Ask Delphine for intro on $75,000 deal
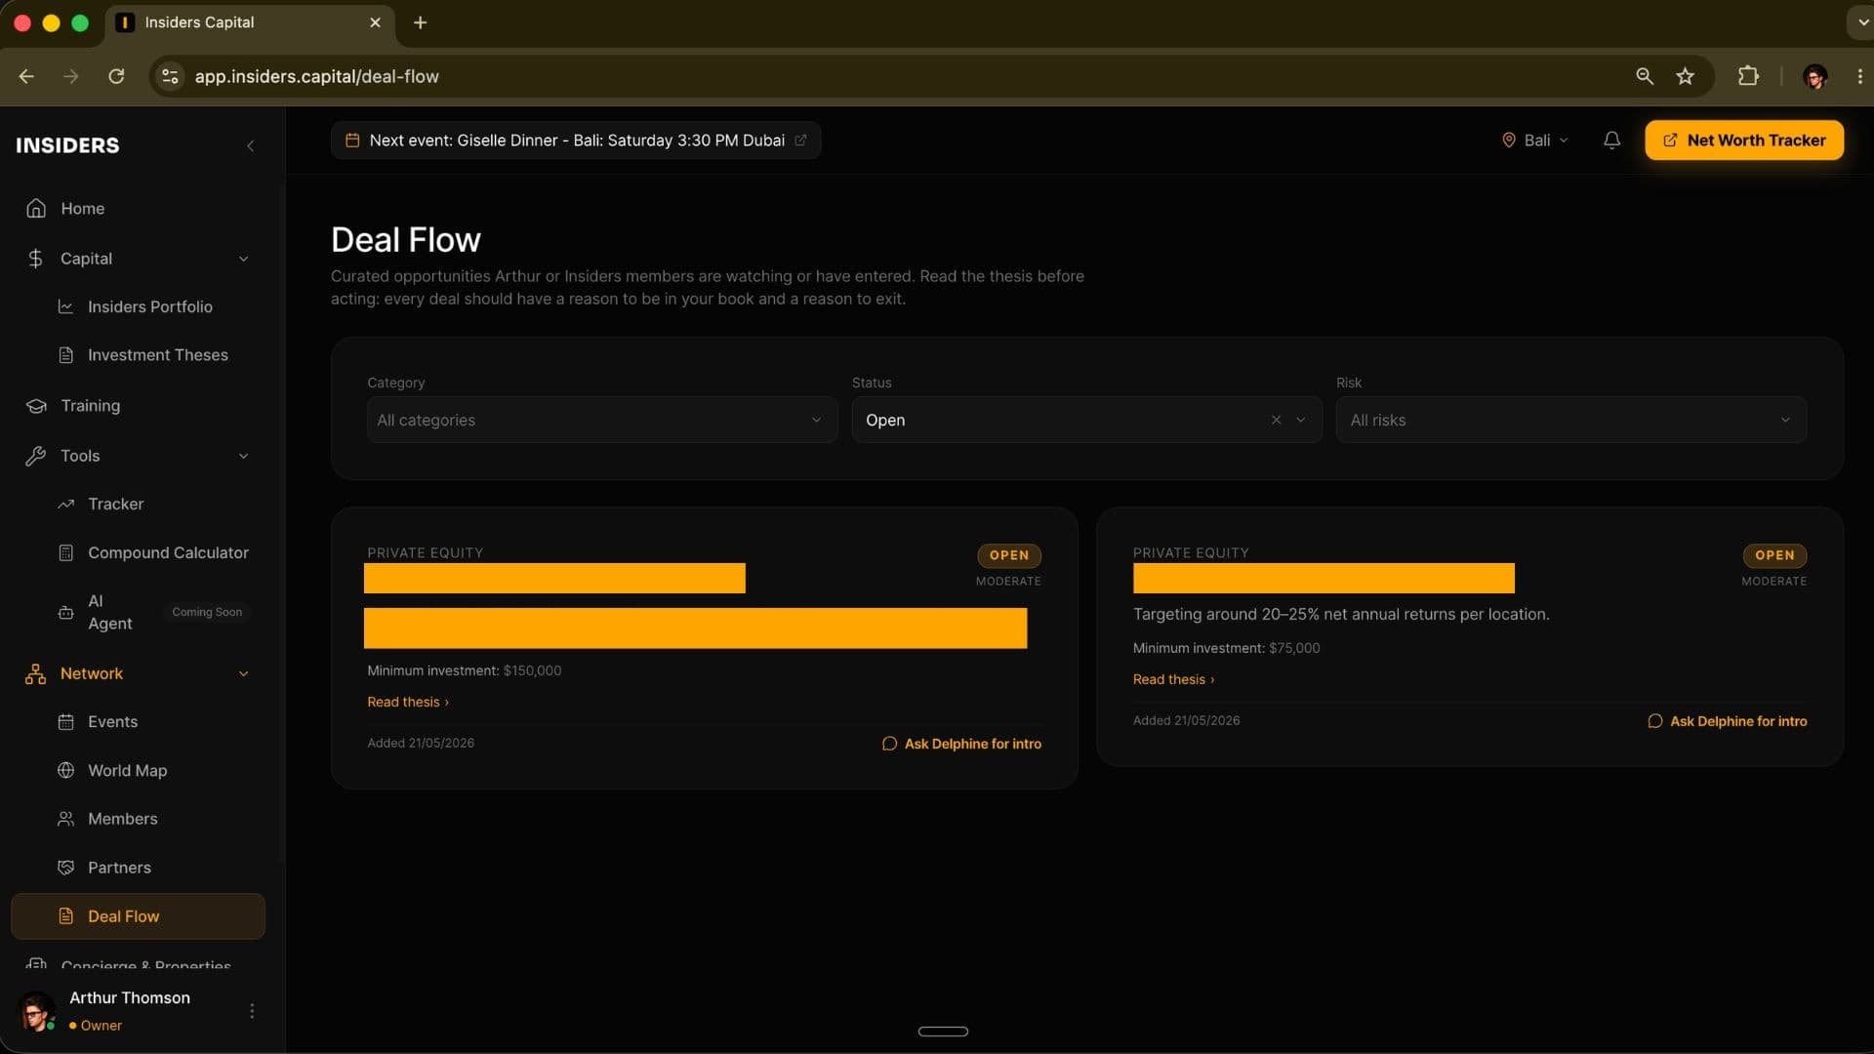The height and width of the screenshot is (1054, 1874). [1727, 721]
